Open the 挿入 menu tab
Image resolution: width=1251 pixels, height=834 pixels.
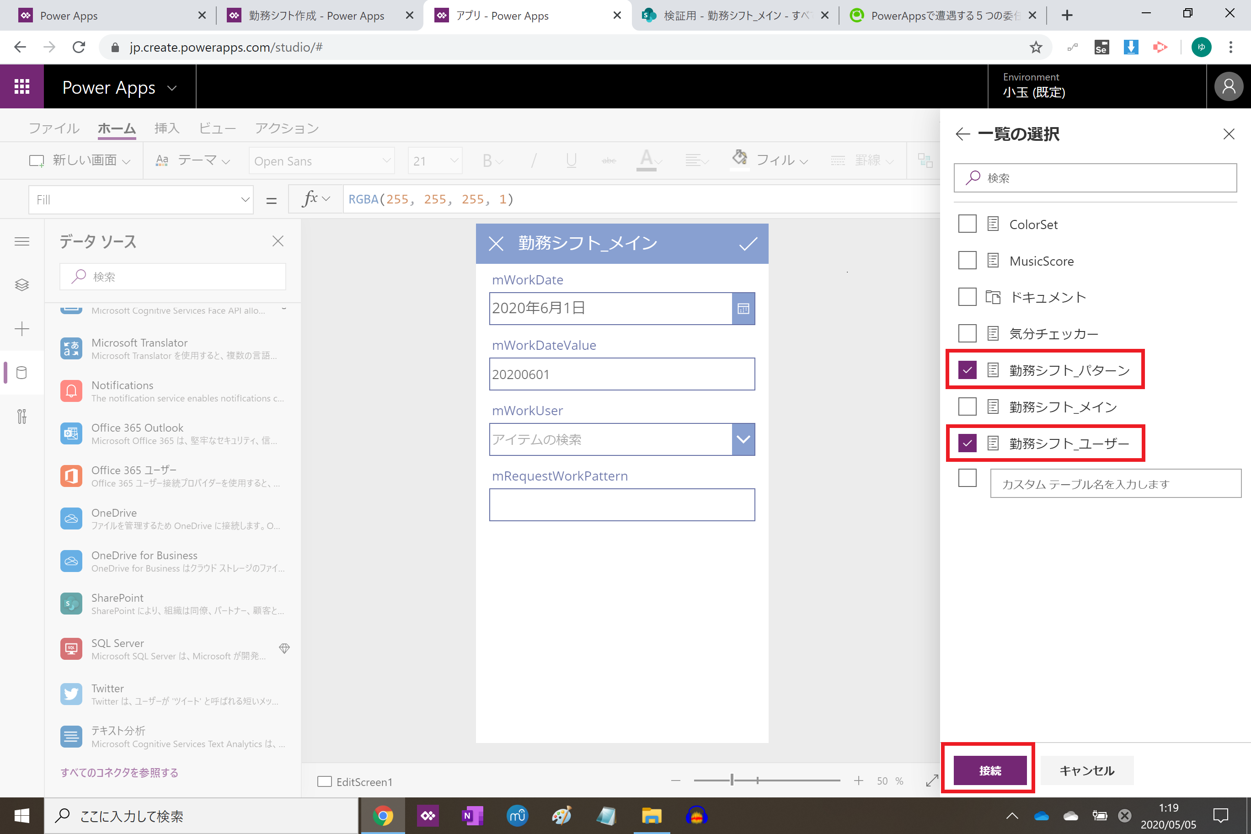point(166,128)
